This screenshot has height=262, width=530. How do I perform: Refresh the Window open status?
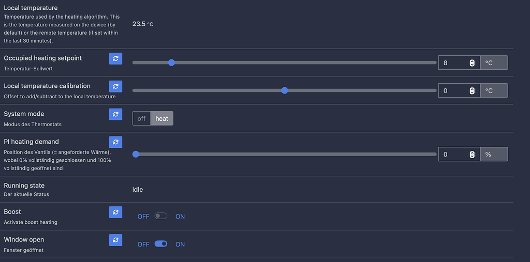point(115,240)
